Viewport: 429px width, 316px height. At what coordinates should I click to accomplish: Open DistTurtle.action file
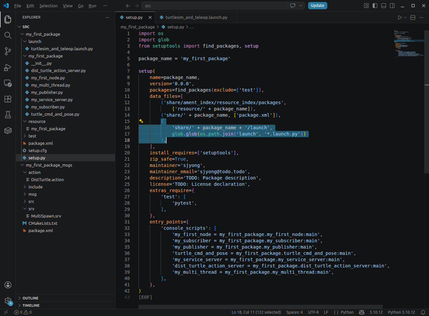[47, 179]
